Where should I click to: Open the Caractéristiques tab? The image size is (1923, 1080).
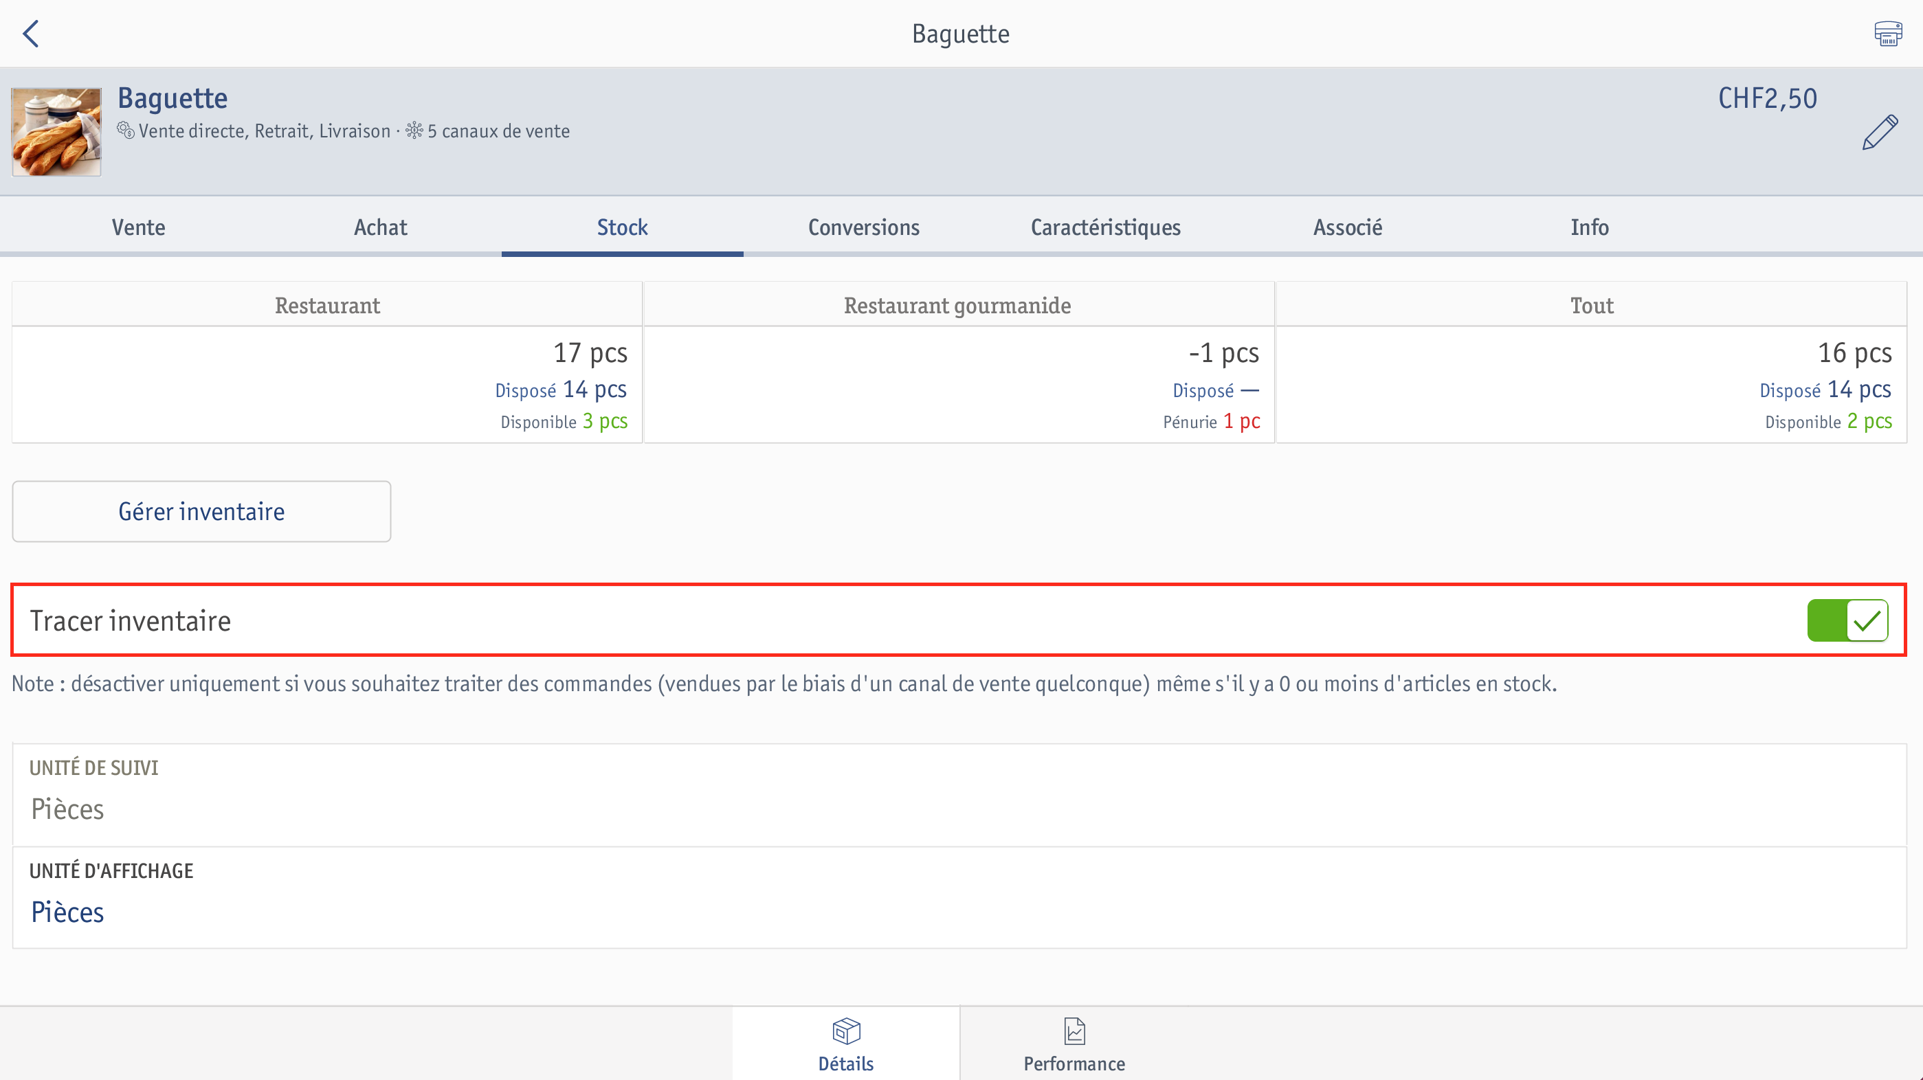[1106, 227]
